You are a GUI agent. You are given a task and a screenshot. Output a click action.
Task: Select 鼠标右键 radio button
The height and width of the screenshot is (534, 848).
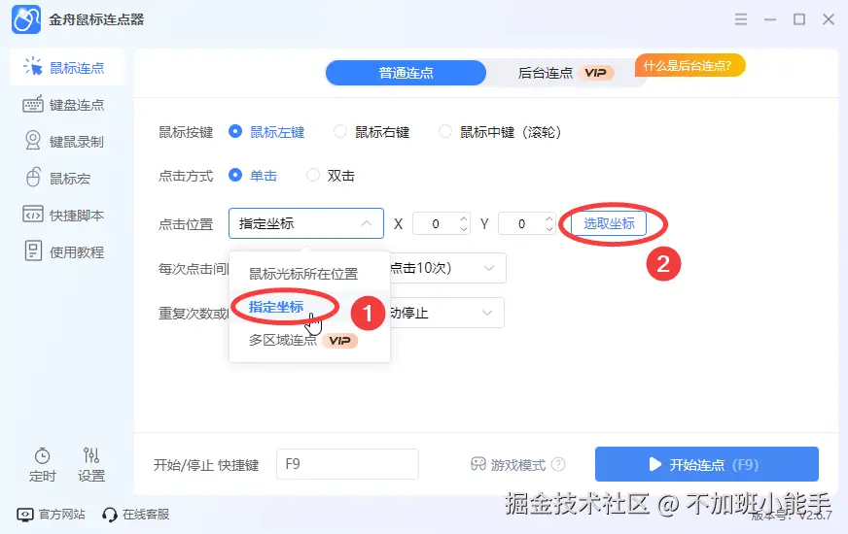click(340, 131)
